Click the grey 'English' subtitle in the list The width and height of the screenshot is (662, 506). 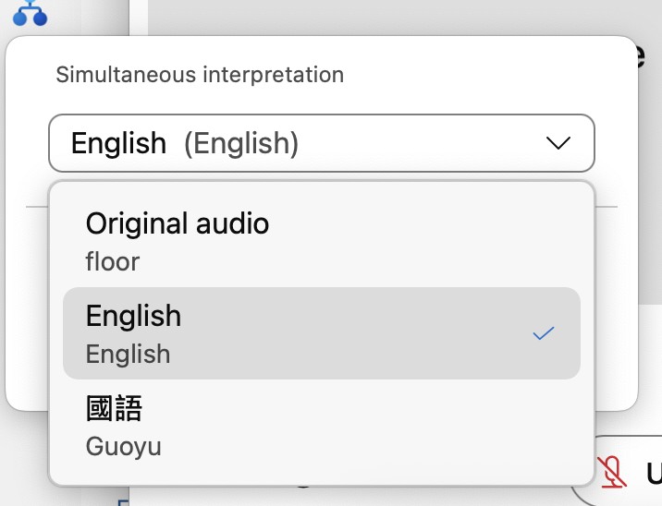click(128, 355)
